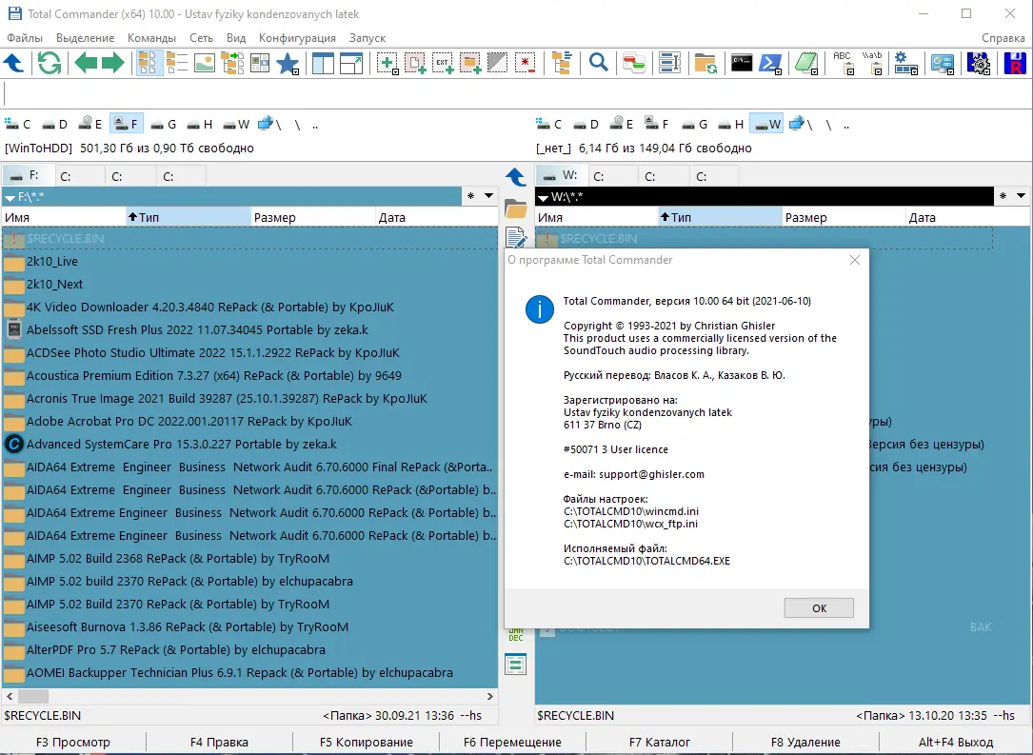
Task: Select drive G on the left panel
Action: (x=164, y=124)
